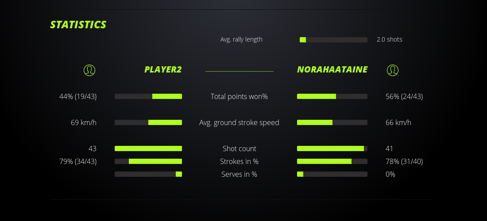Click NORAHAATAINE's strokes in % bar

pyautogui.click(x=332, y=161)
